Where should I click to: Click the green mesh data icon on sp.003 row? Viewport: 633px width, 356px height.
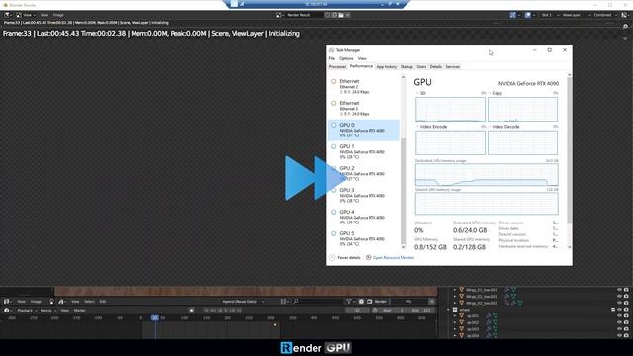[495, 329]
